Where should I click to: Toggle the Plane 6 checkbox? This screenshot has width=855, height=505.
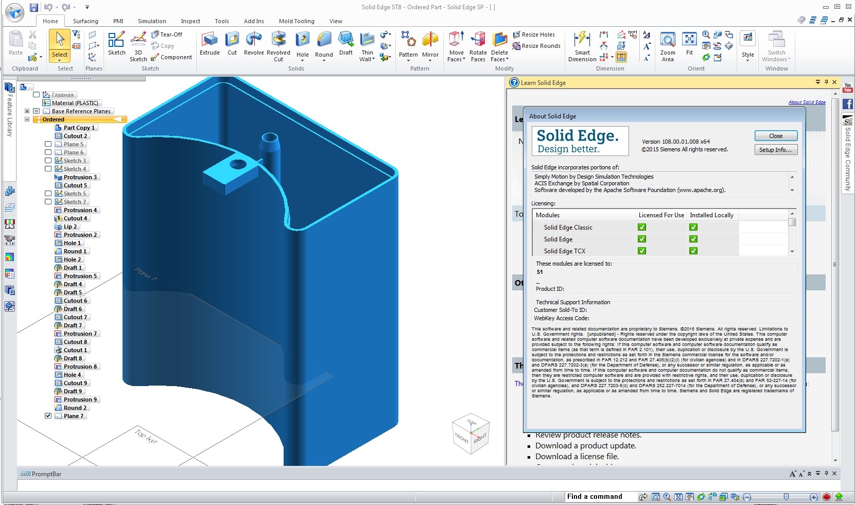click(48, 152)
